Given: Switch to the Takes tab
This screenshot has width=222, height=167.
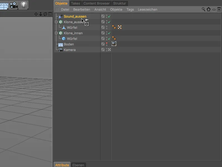Looking at the screenshot, I should click(75, 3).
